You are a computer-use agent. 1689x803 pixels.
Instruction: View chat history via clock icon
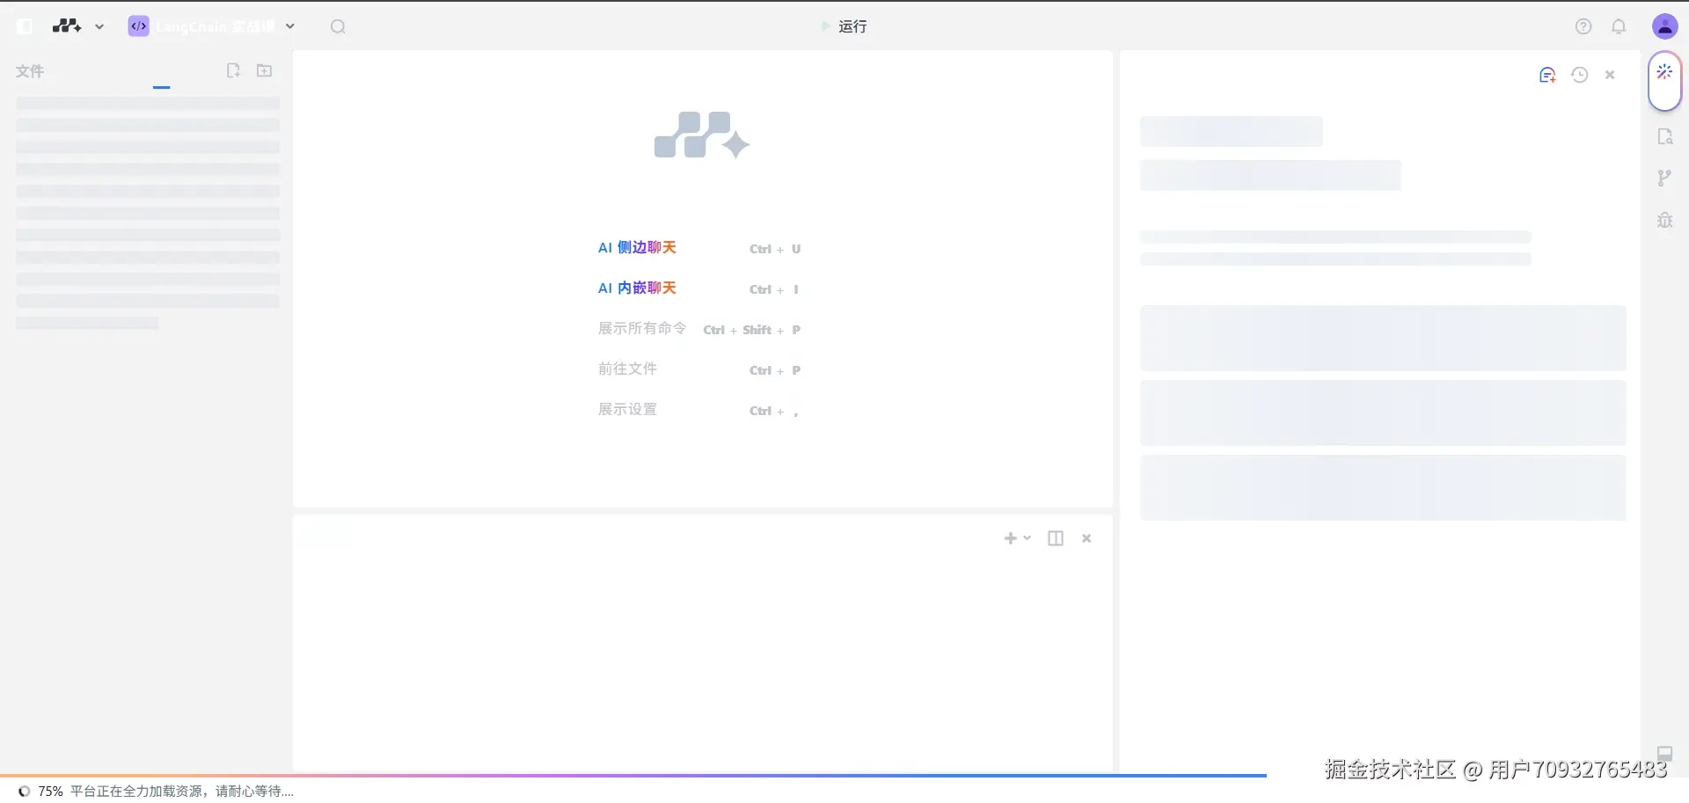coord(1580,75)
